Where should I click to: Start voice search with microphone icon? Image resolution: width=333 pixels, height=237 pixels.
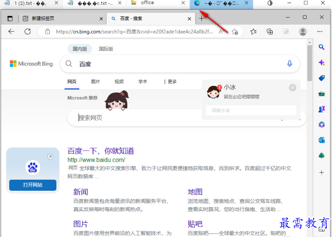(x=289, y=63)
